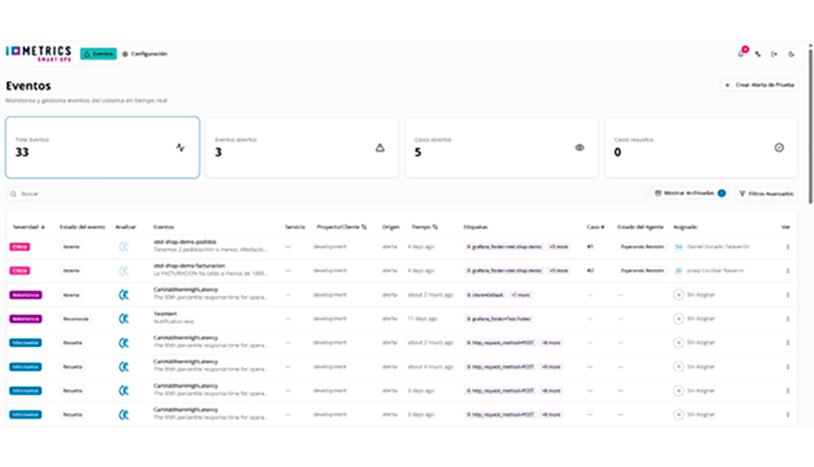Sort by Proyecto/Cliente column header

click(x=341, y=226)
